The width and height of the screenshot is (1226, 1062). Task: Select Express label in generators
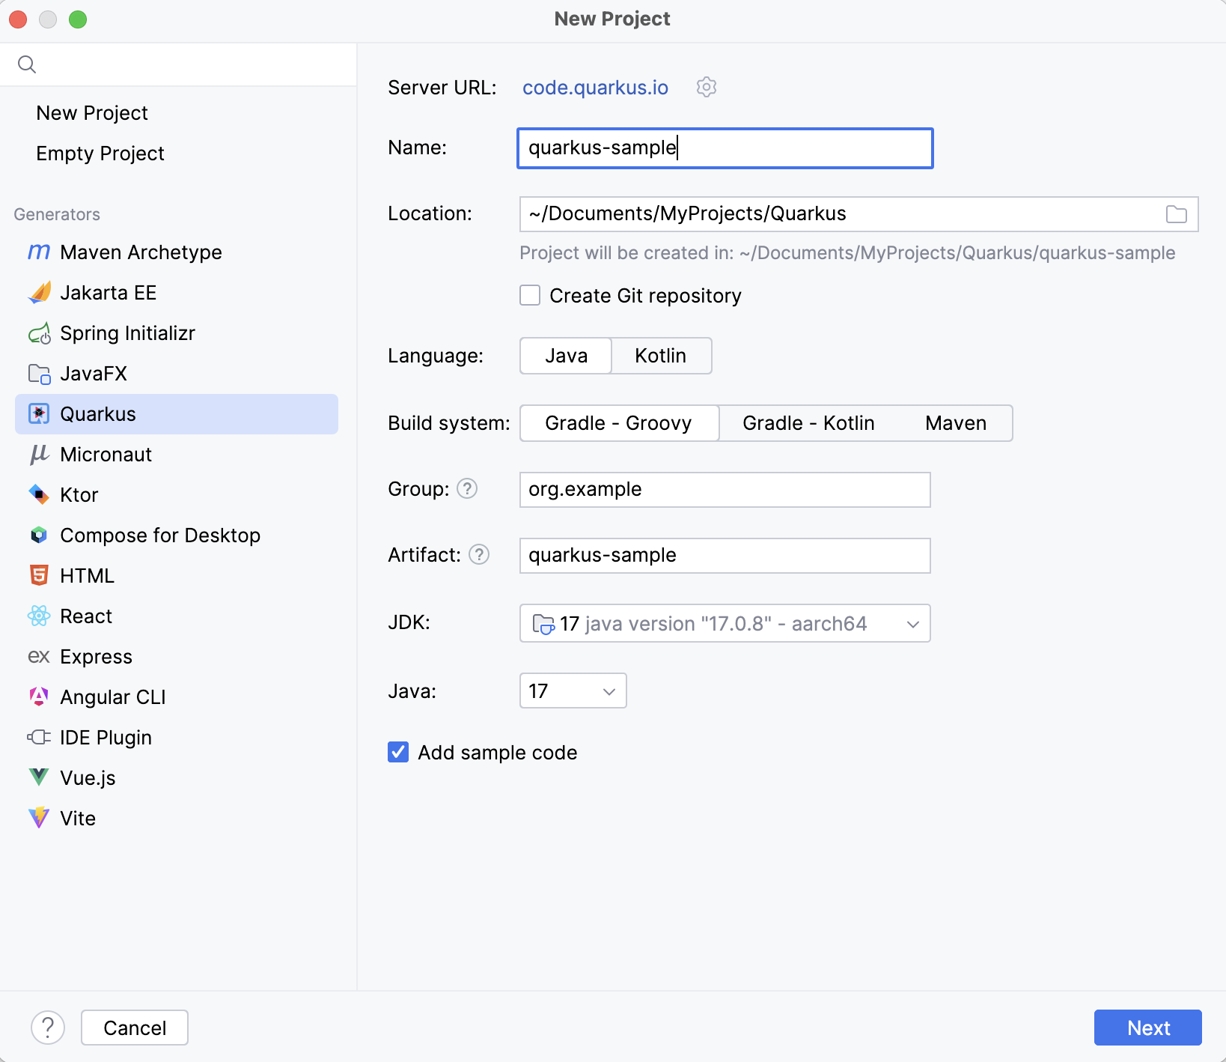[97, 657]
